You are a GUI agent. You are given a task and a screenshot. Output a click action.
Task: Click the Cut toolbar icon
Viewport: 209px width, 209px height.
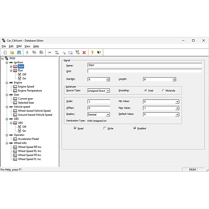tap(27, 52)
